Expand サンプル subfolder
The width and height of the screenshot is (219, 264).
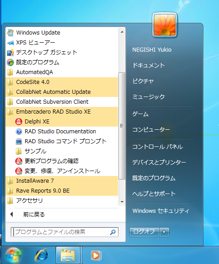(x=62, y=151)
